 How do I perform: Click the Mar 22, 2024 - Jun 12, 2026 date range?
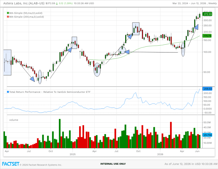[x=189, y=3]
